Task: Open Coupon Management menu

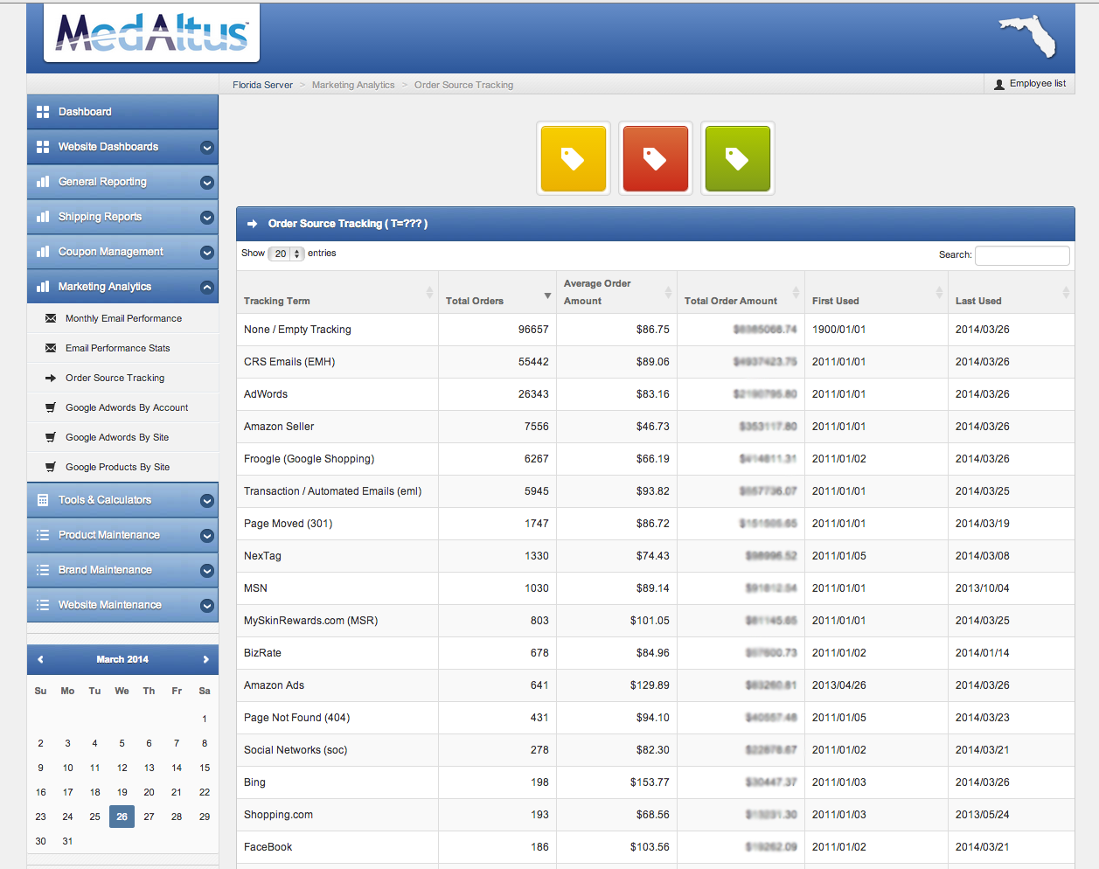Action: pyautogui.click(x=110, y=252)
